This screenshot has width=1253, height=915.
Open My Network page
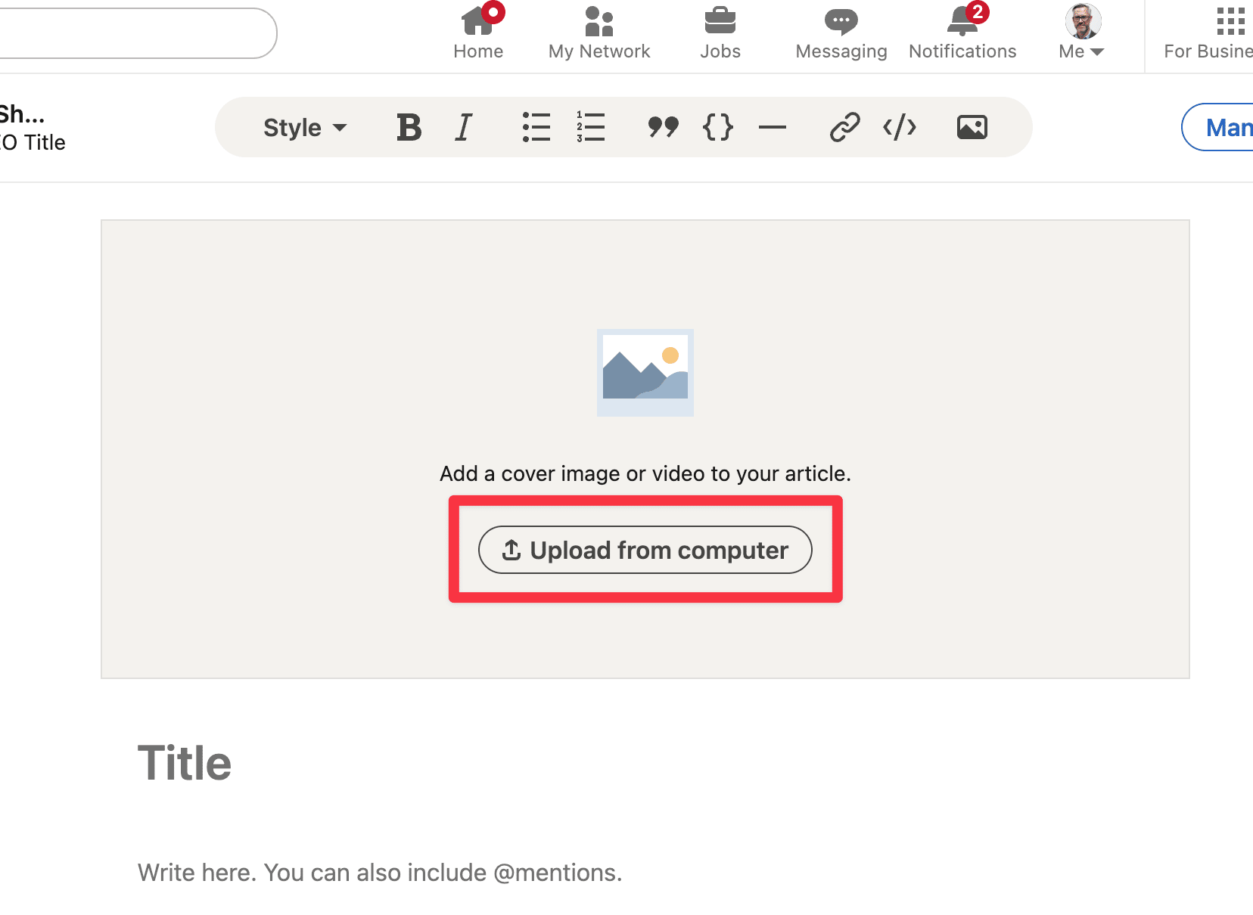tap(599, 33)
